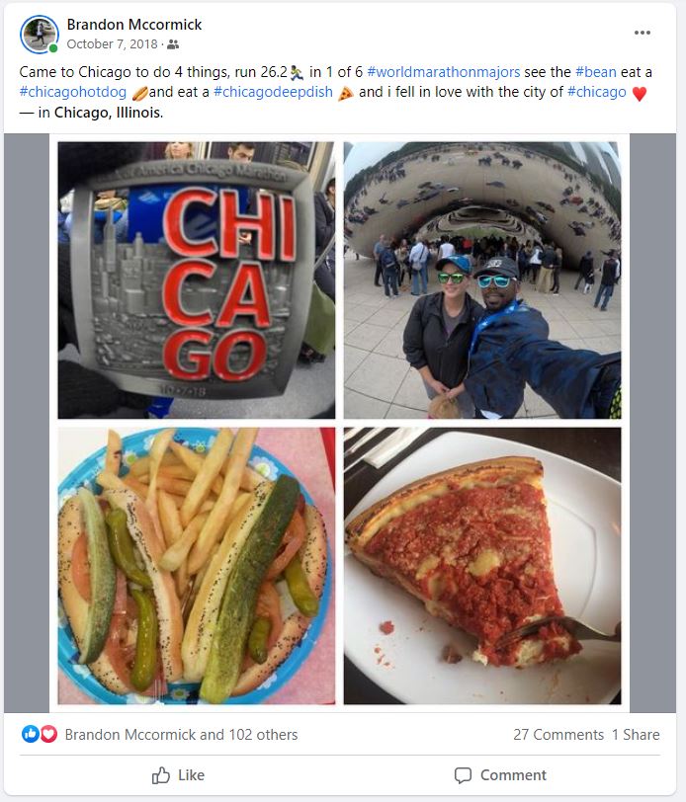Screen dimensions: 686x802
Task: View the Bean selfie photo
Action: [482, 281]
